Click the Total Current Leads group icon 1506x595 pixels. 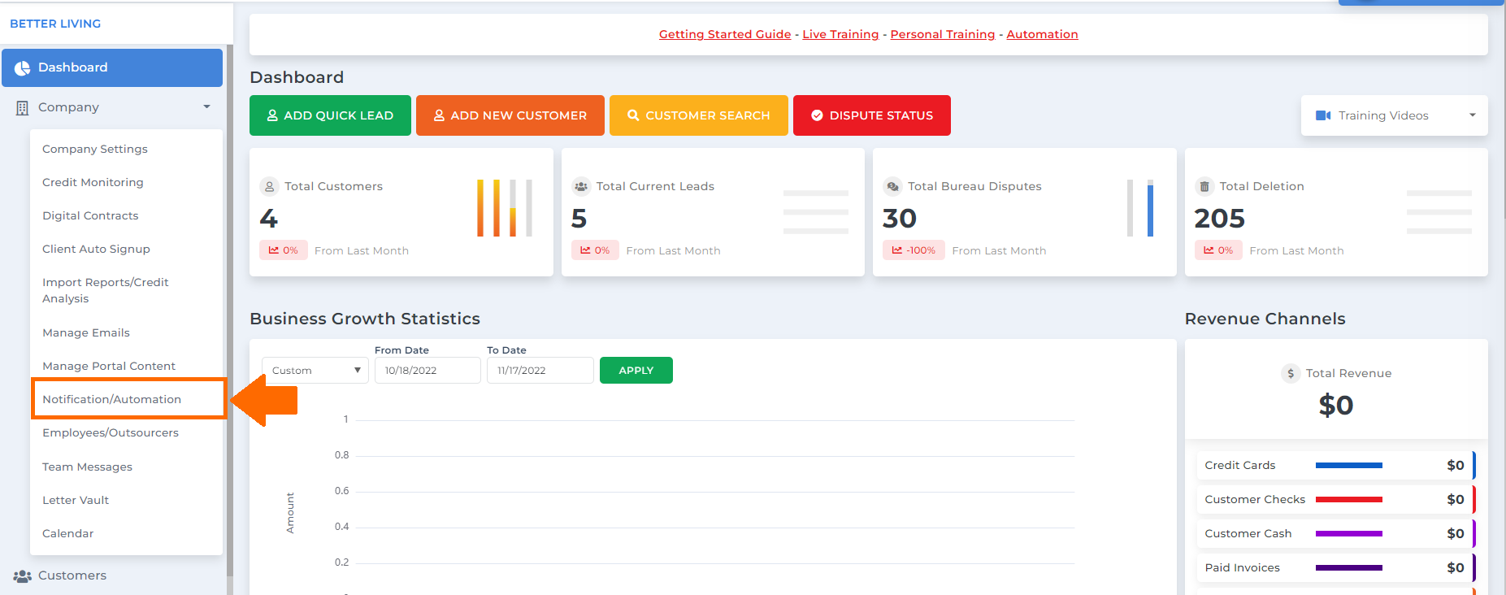click(x=581, y=186)
